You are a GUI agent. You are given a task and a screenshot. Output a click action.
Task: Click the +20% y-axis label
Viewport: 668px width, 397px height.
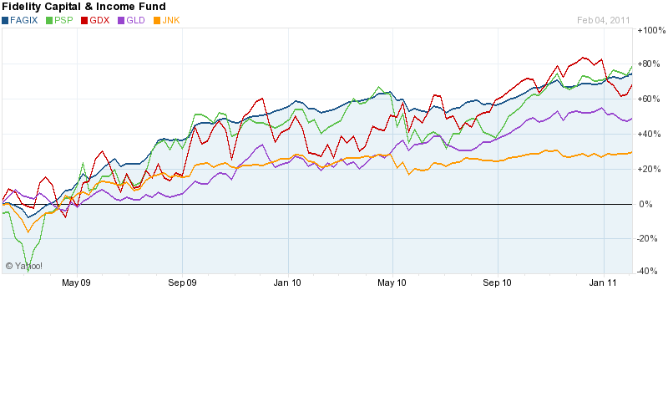pyautogui.click(x=649, y=169)
